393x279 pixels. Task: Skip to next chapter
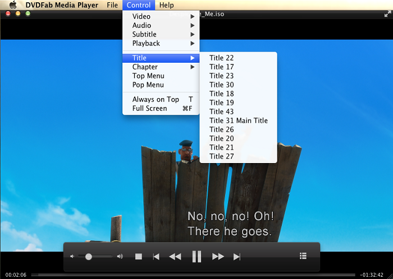click(x=237, y=257)
